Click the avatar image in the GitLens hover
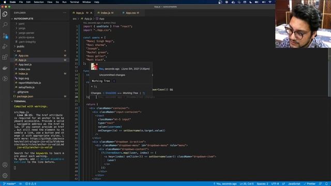The image size is (331, 186). coord(94,67)
